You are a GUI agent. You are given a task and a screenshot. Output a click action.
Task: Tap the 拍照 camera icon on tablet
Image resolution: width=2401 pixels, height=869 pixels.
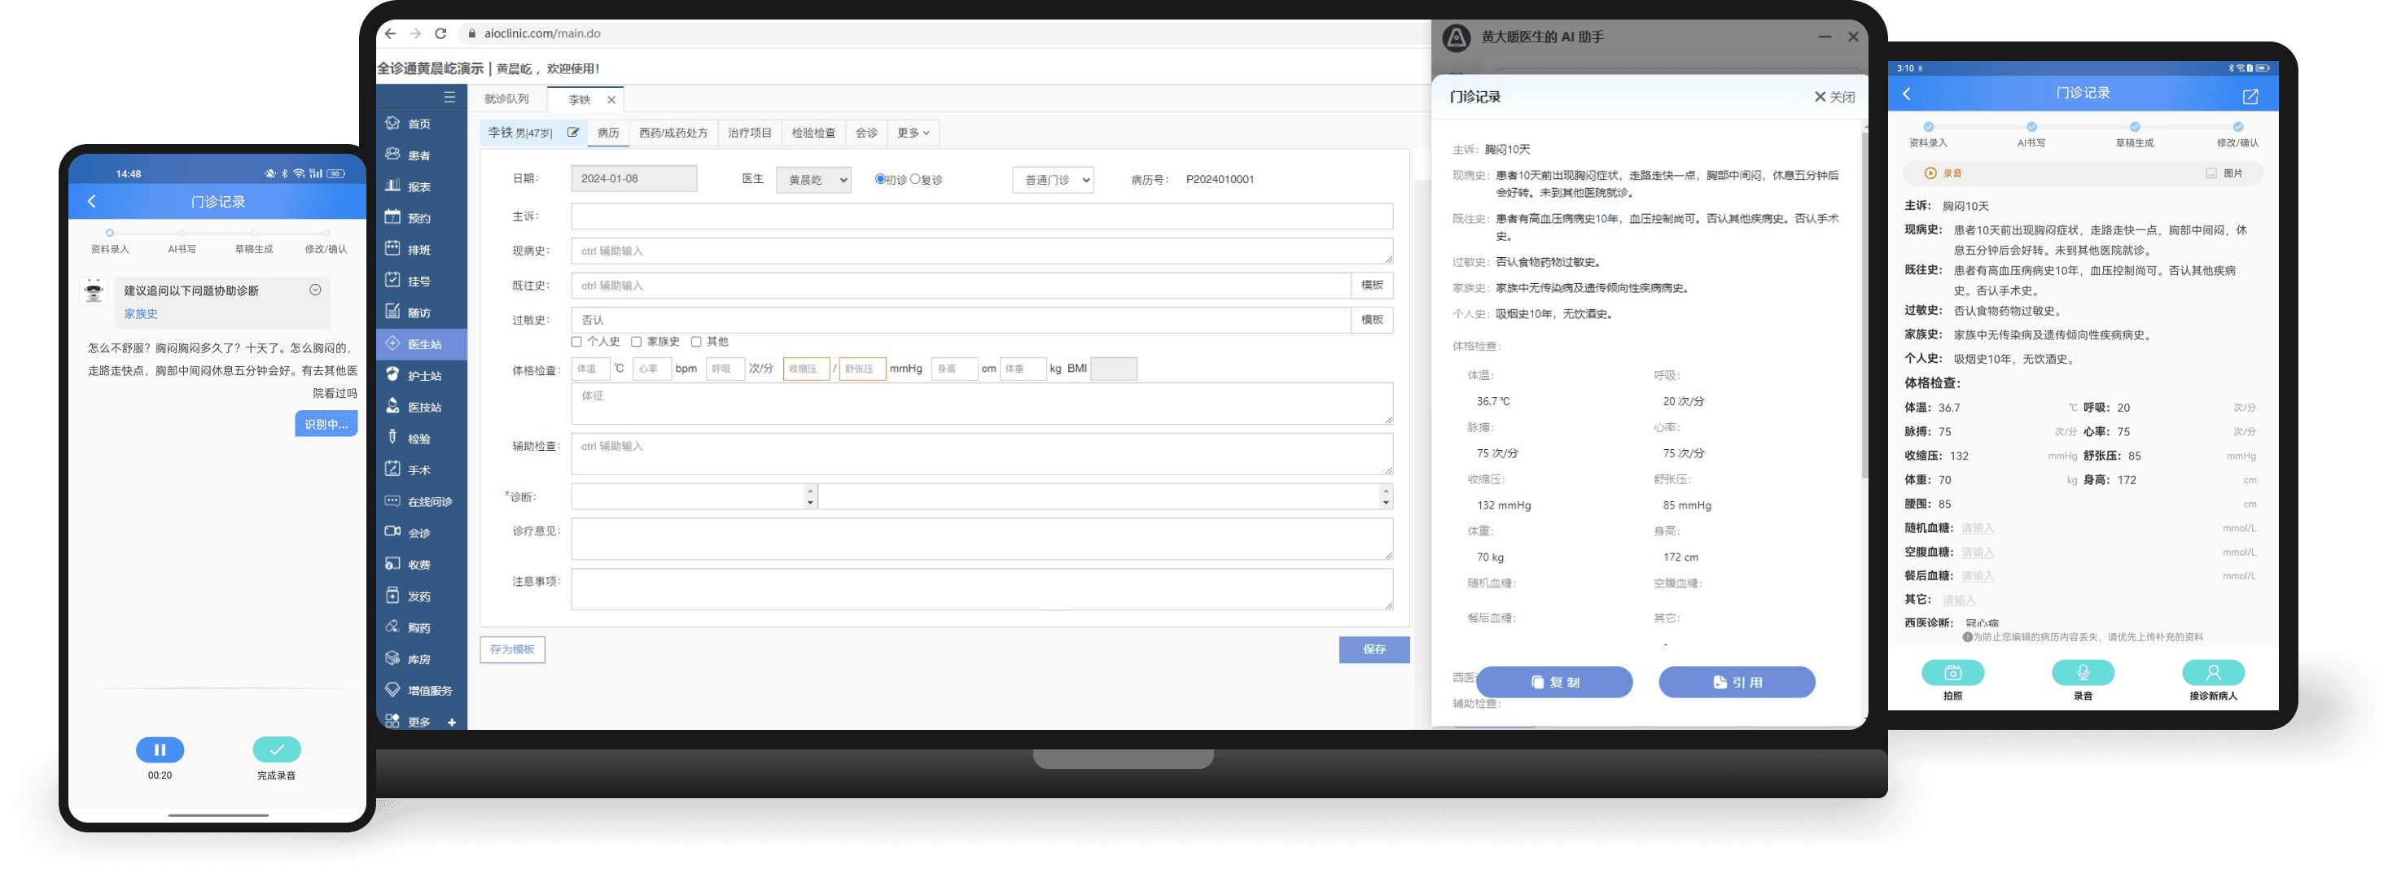click(1952, 672)
